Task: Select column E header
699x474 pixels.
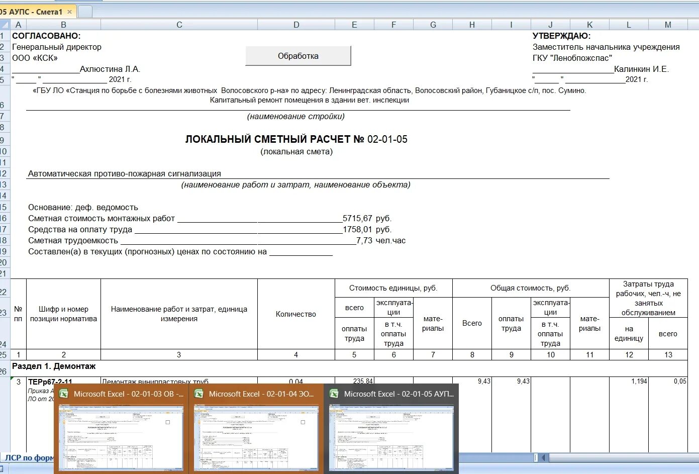Action: point(354,25)
